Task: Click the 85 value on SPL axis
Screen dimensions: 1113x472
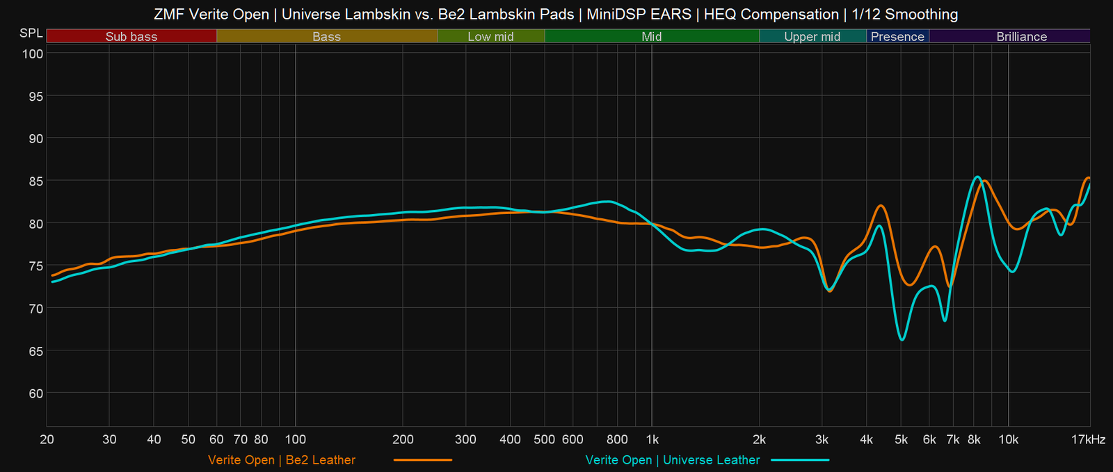Action: [x=35, y=181]
